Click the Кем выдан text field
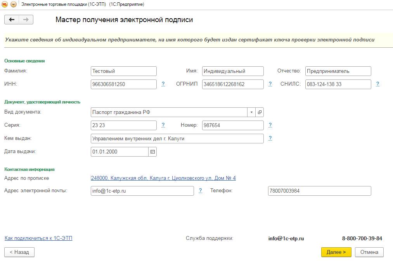Viewport: 393px width, 262px height. point(177,138)
